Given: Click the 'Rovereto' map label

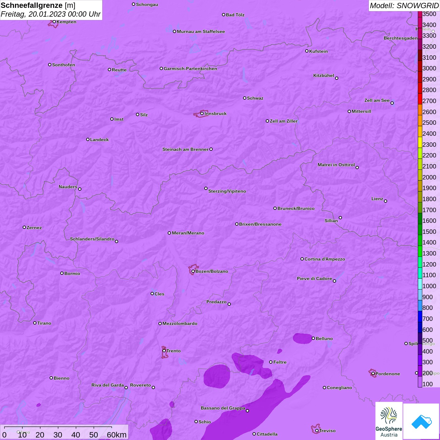Looking at the screenshot, I should point(140,385).
